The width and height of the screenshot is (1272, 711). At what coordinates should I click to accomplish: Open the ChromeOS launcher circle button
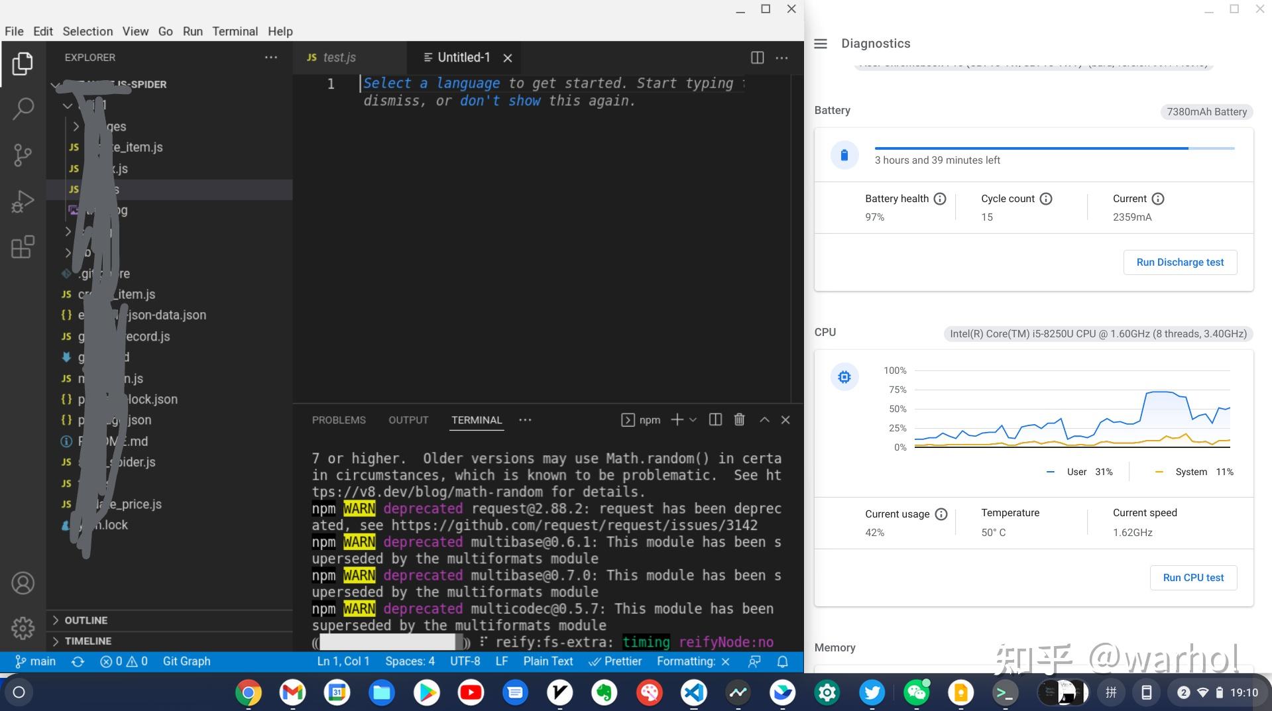coord(19,692)
